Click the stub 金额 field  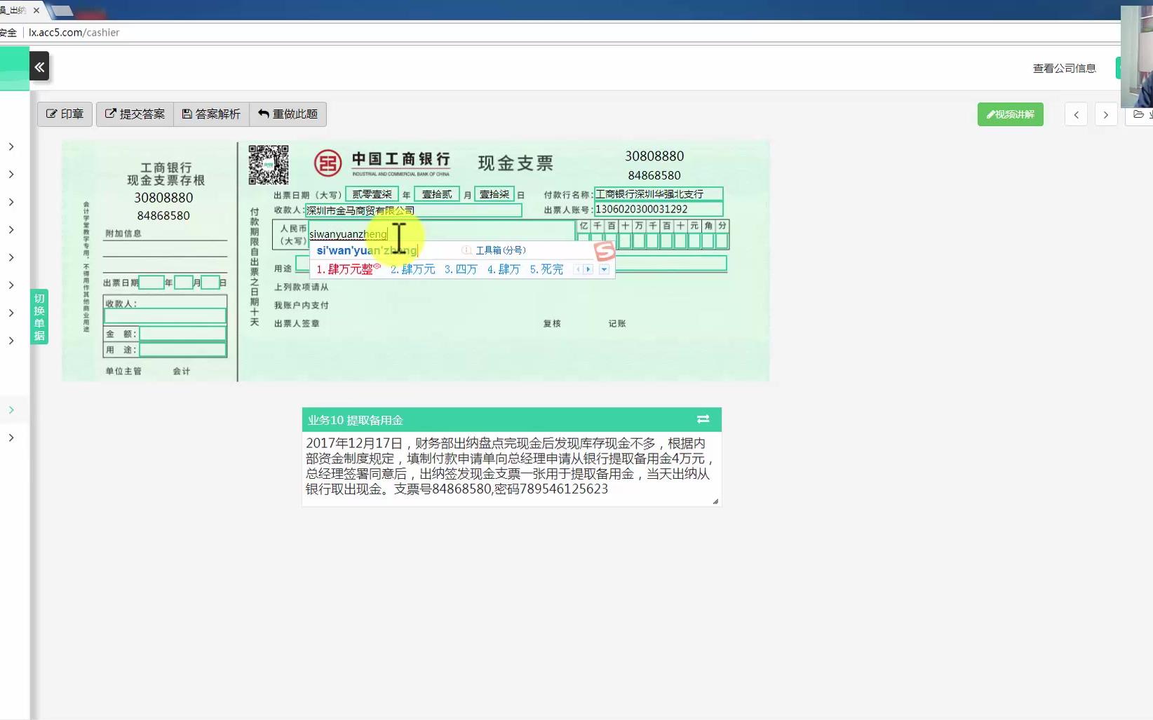(182, 334)
